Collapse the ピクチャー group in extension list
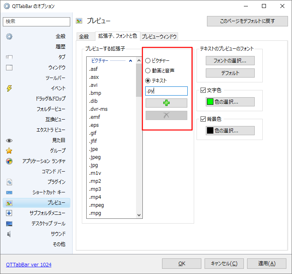This screenshot has height=274, width=292. tap(130, 60)
